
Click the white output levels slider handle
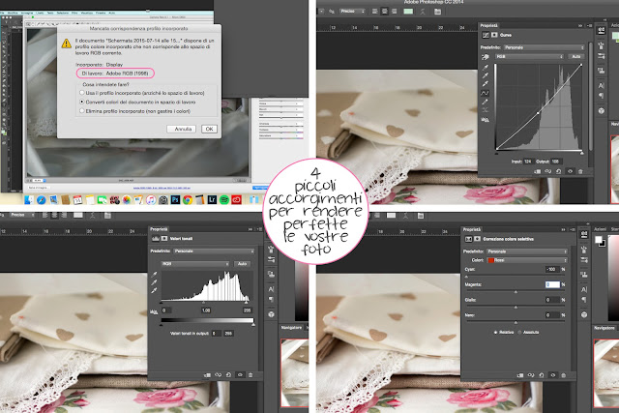tap(253, 325)
